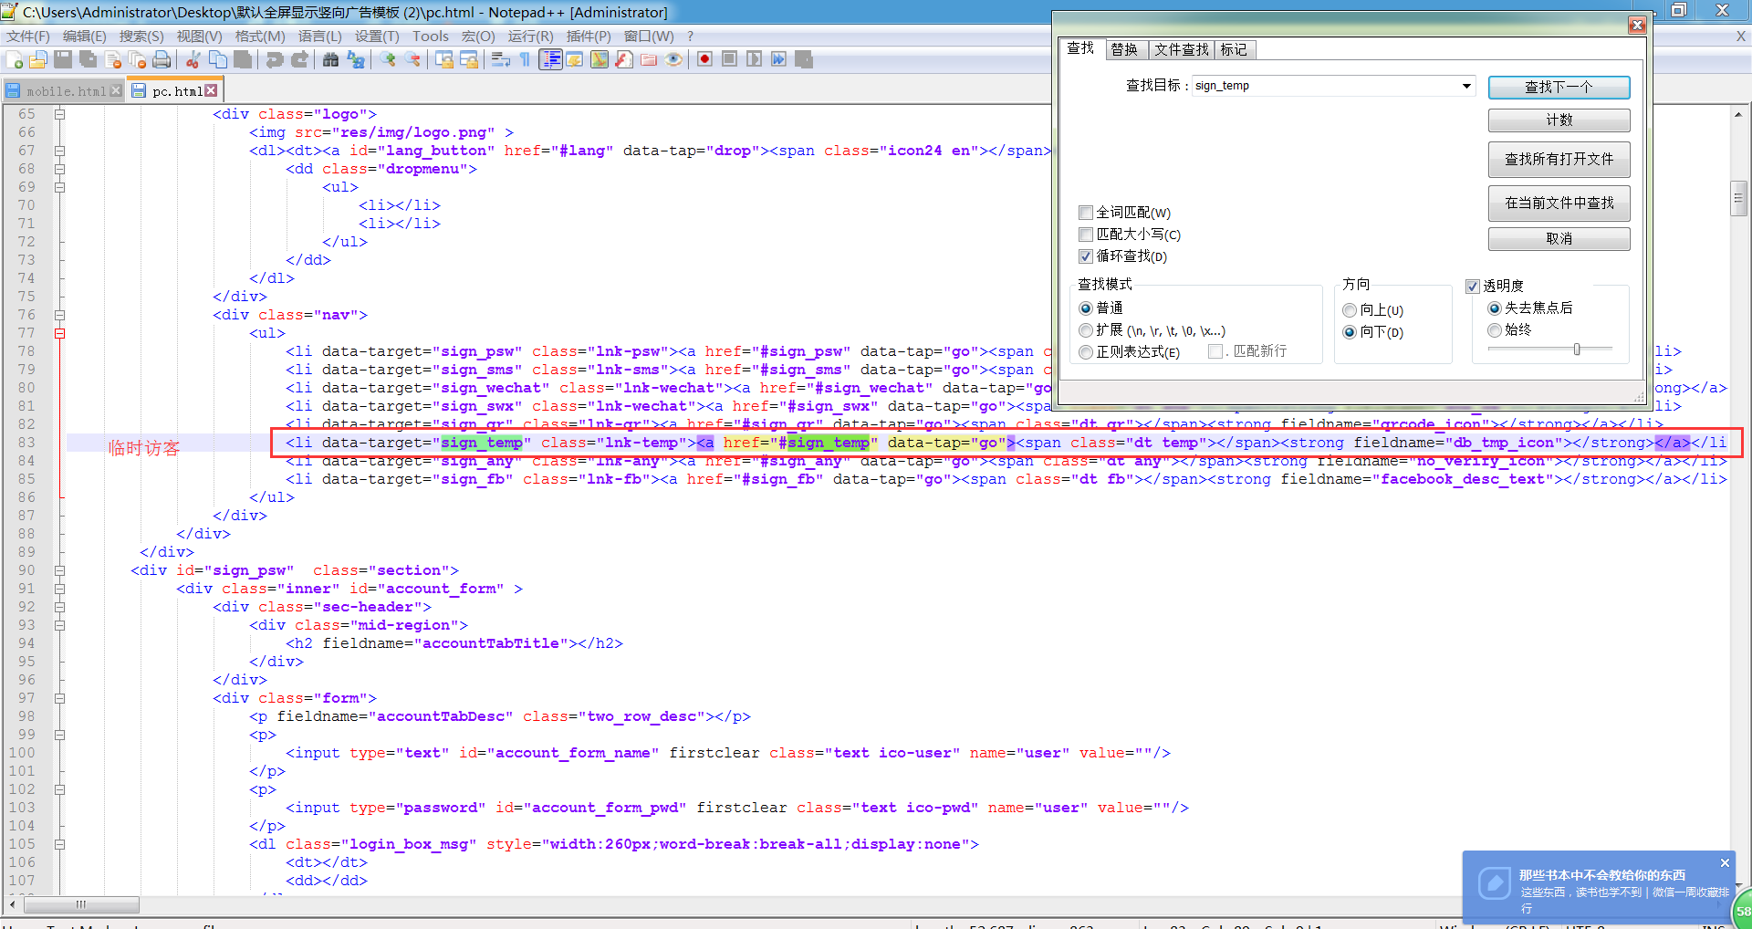Open the Function List icon
The image size is (1752, 929).
pos(624,59)
